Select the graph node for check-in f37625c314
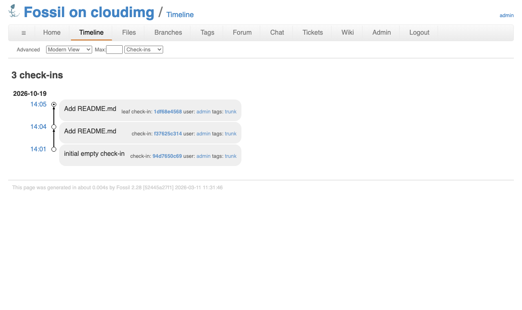 (54, 127)
